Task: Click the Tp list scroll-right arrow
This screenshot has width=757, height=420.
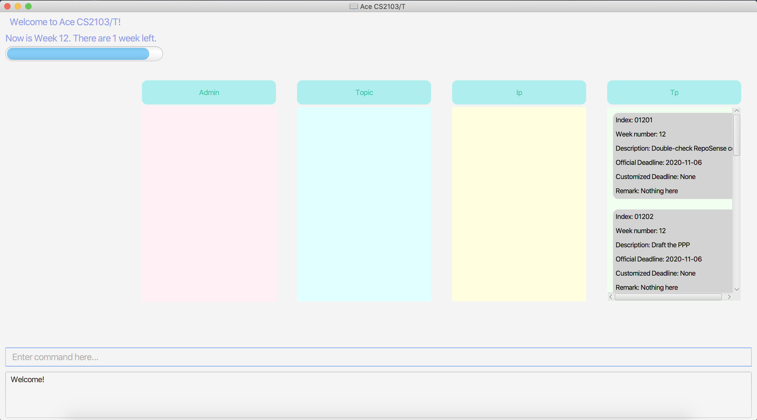Action: (729, 297)
